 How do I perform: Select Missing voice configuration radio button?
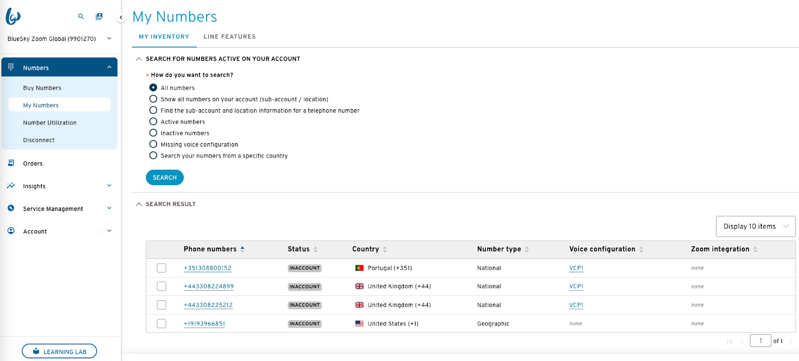pos(153,144)
